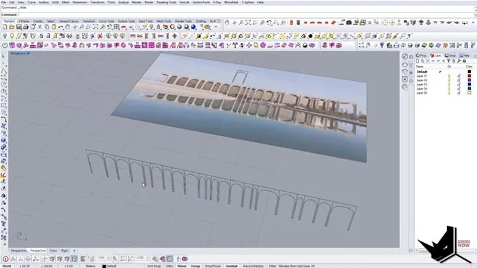477x268 pixels.
Task: Toggle Layer 05 lock icon
Action: (x=459, y=93)
